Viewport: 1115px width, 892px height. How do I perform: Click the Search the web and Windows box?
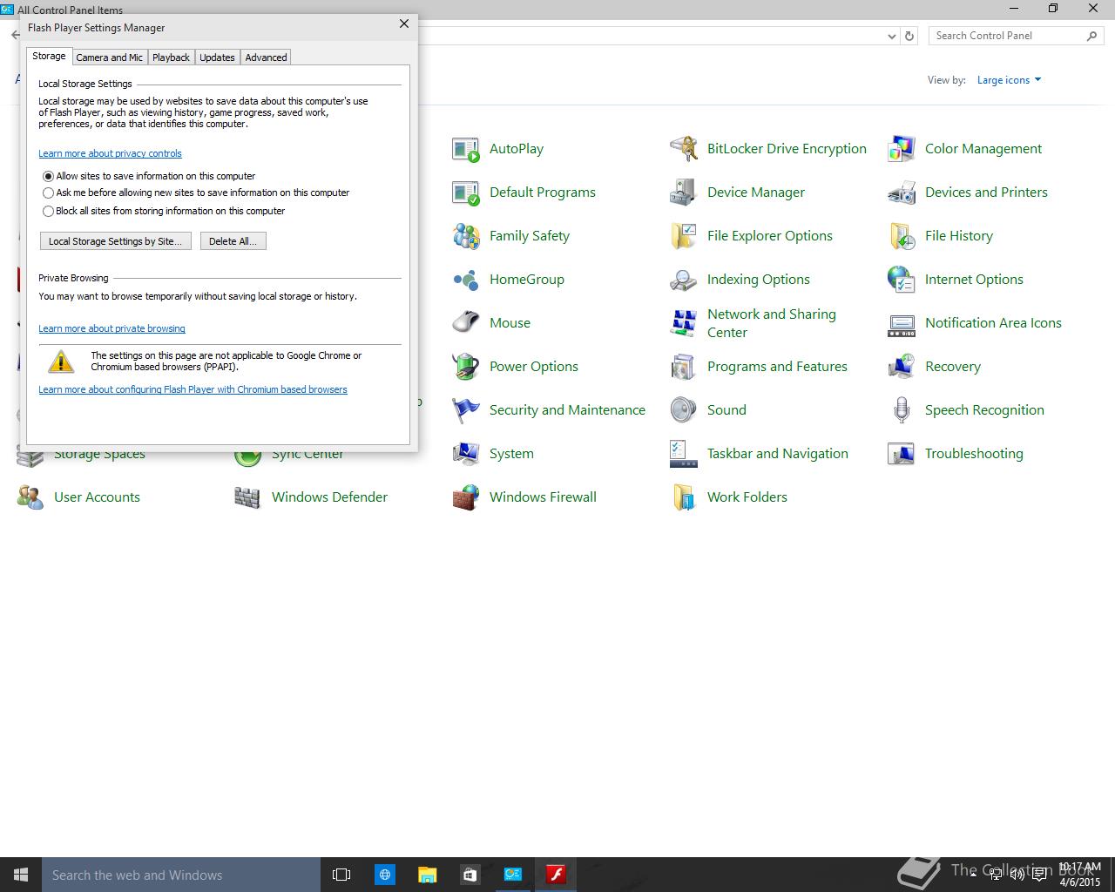click(x=181, y=875)
